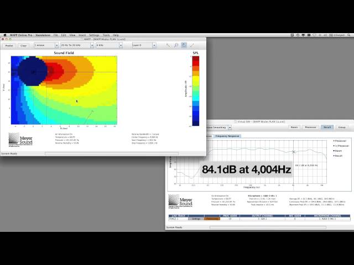Open the Edit menu

click(x=64, y=35)
